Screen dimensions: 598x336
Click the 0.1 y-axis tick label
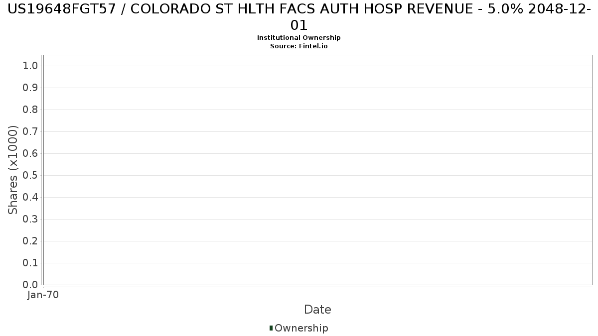pyautogui.click(x=30, y=263)
